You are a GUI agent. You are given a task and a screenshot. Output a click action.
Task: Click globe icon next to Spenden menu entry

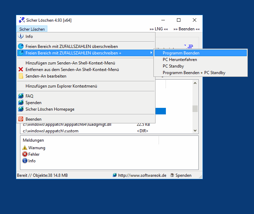click(21, 103)
